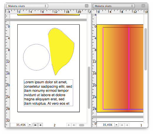Go to next page in left pane
The width and height of the screenshot is (153, 134).
pyautogui.click(x=69, y=125)
